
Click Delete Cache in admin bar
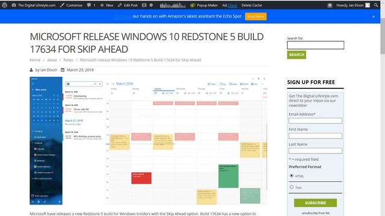click(x=251, y=5)
